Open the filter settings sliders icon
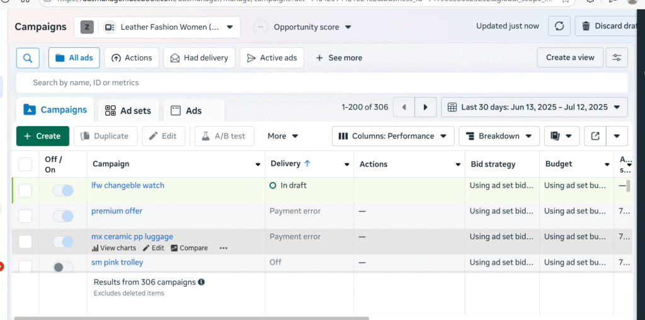Screen dimensions: 645x320 coord(616,58)
